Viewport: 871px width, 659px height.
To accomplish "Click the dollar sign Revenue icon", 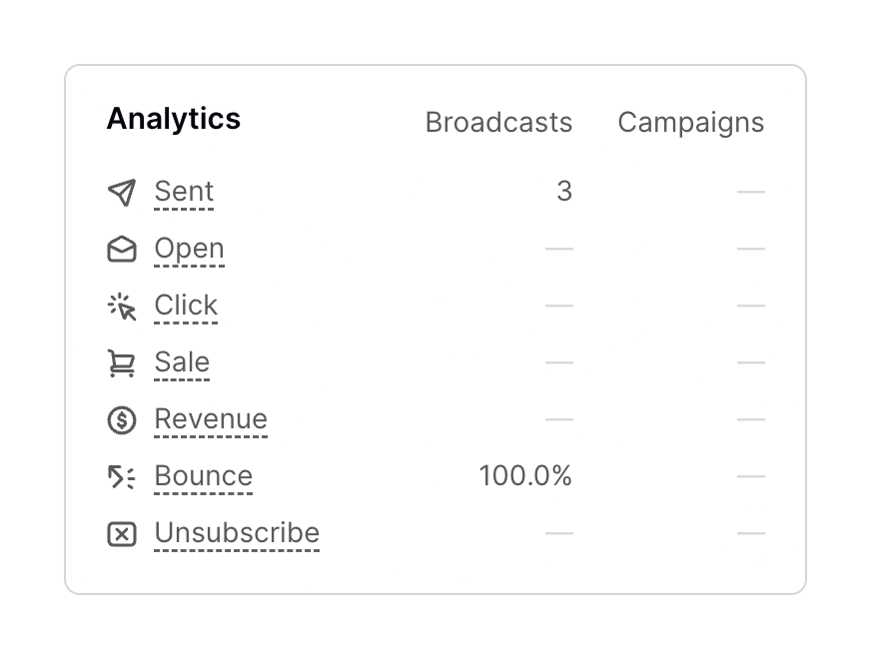I will point(122,420).
